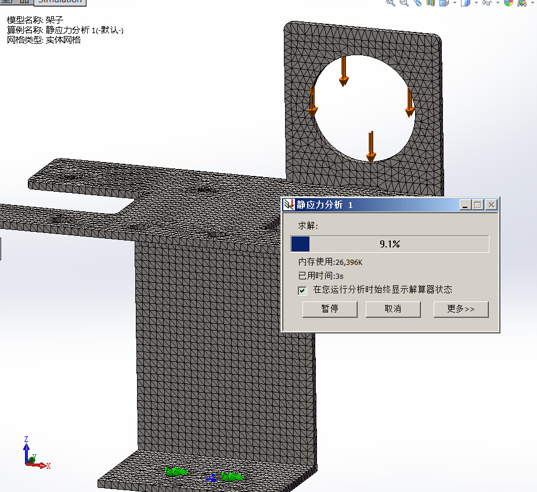This screenshot has width=537, height=492.
Task: Cancel the analysis with 取消
Action: coord(393,309)
